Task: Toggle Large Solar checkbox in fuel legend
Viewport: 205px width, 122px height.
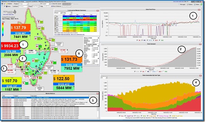Action: (148, 116)
